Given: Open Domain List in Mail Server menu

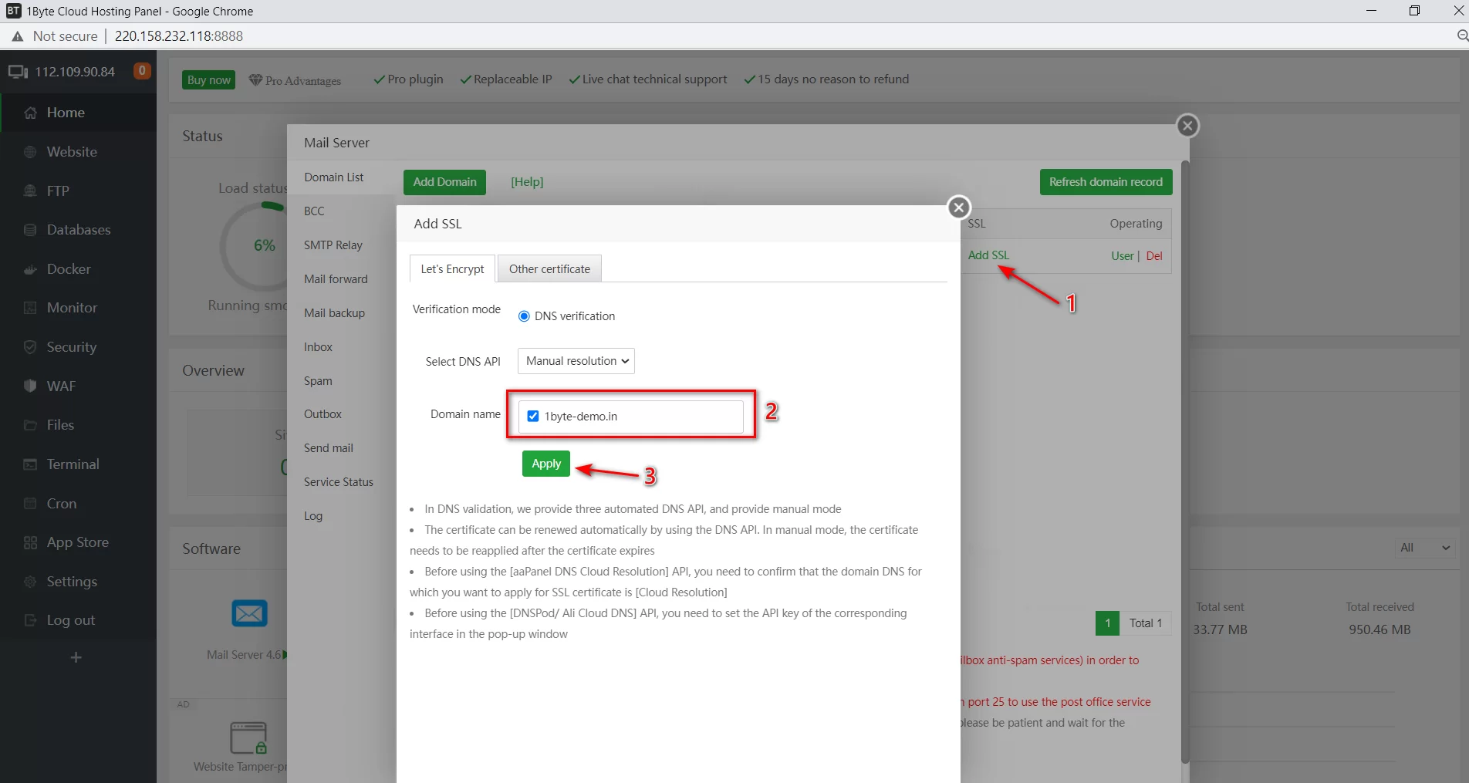Looking at the screenshot, I should [x=333, y=177].
